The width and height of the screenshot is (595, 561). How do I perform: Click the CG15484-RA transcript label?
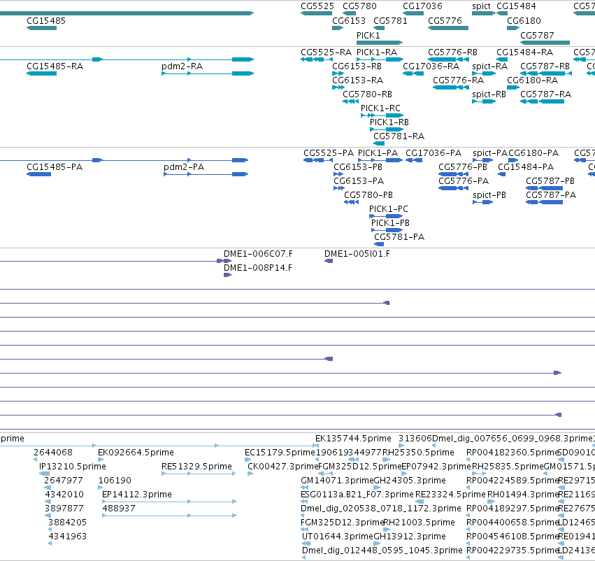(525, 52)
